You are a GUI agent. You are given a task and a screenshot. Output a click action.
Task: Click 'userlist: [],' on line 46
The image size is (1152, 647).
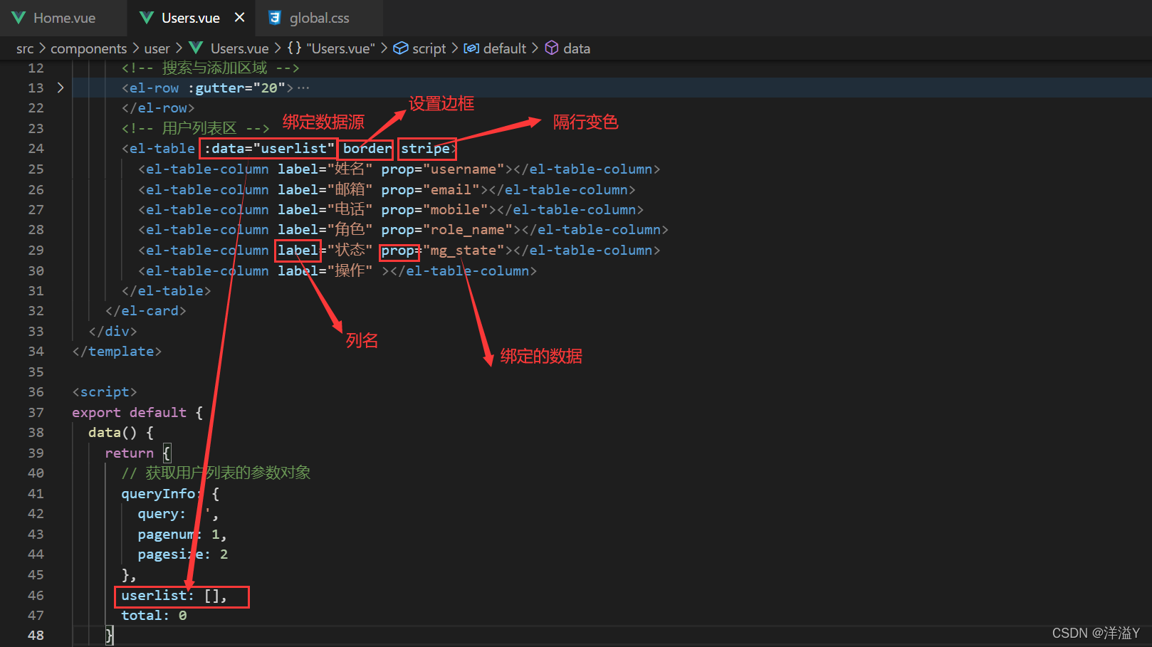(x=174, y=595)
